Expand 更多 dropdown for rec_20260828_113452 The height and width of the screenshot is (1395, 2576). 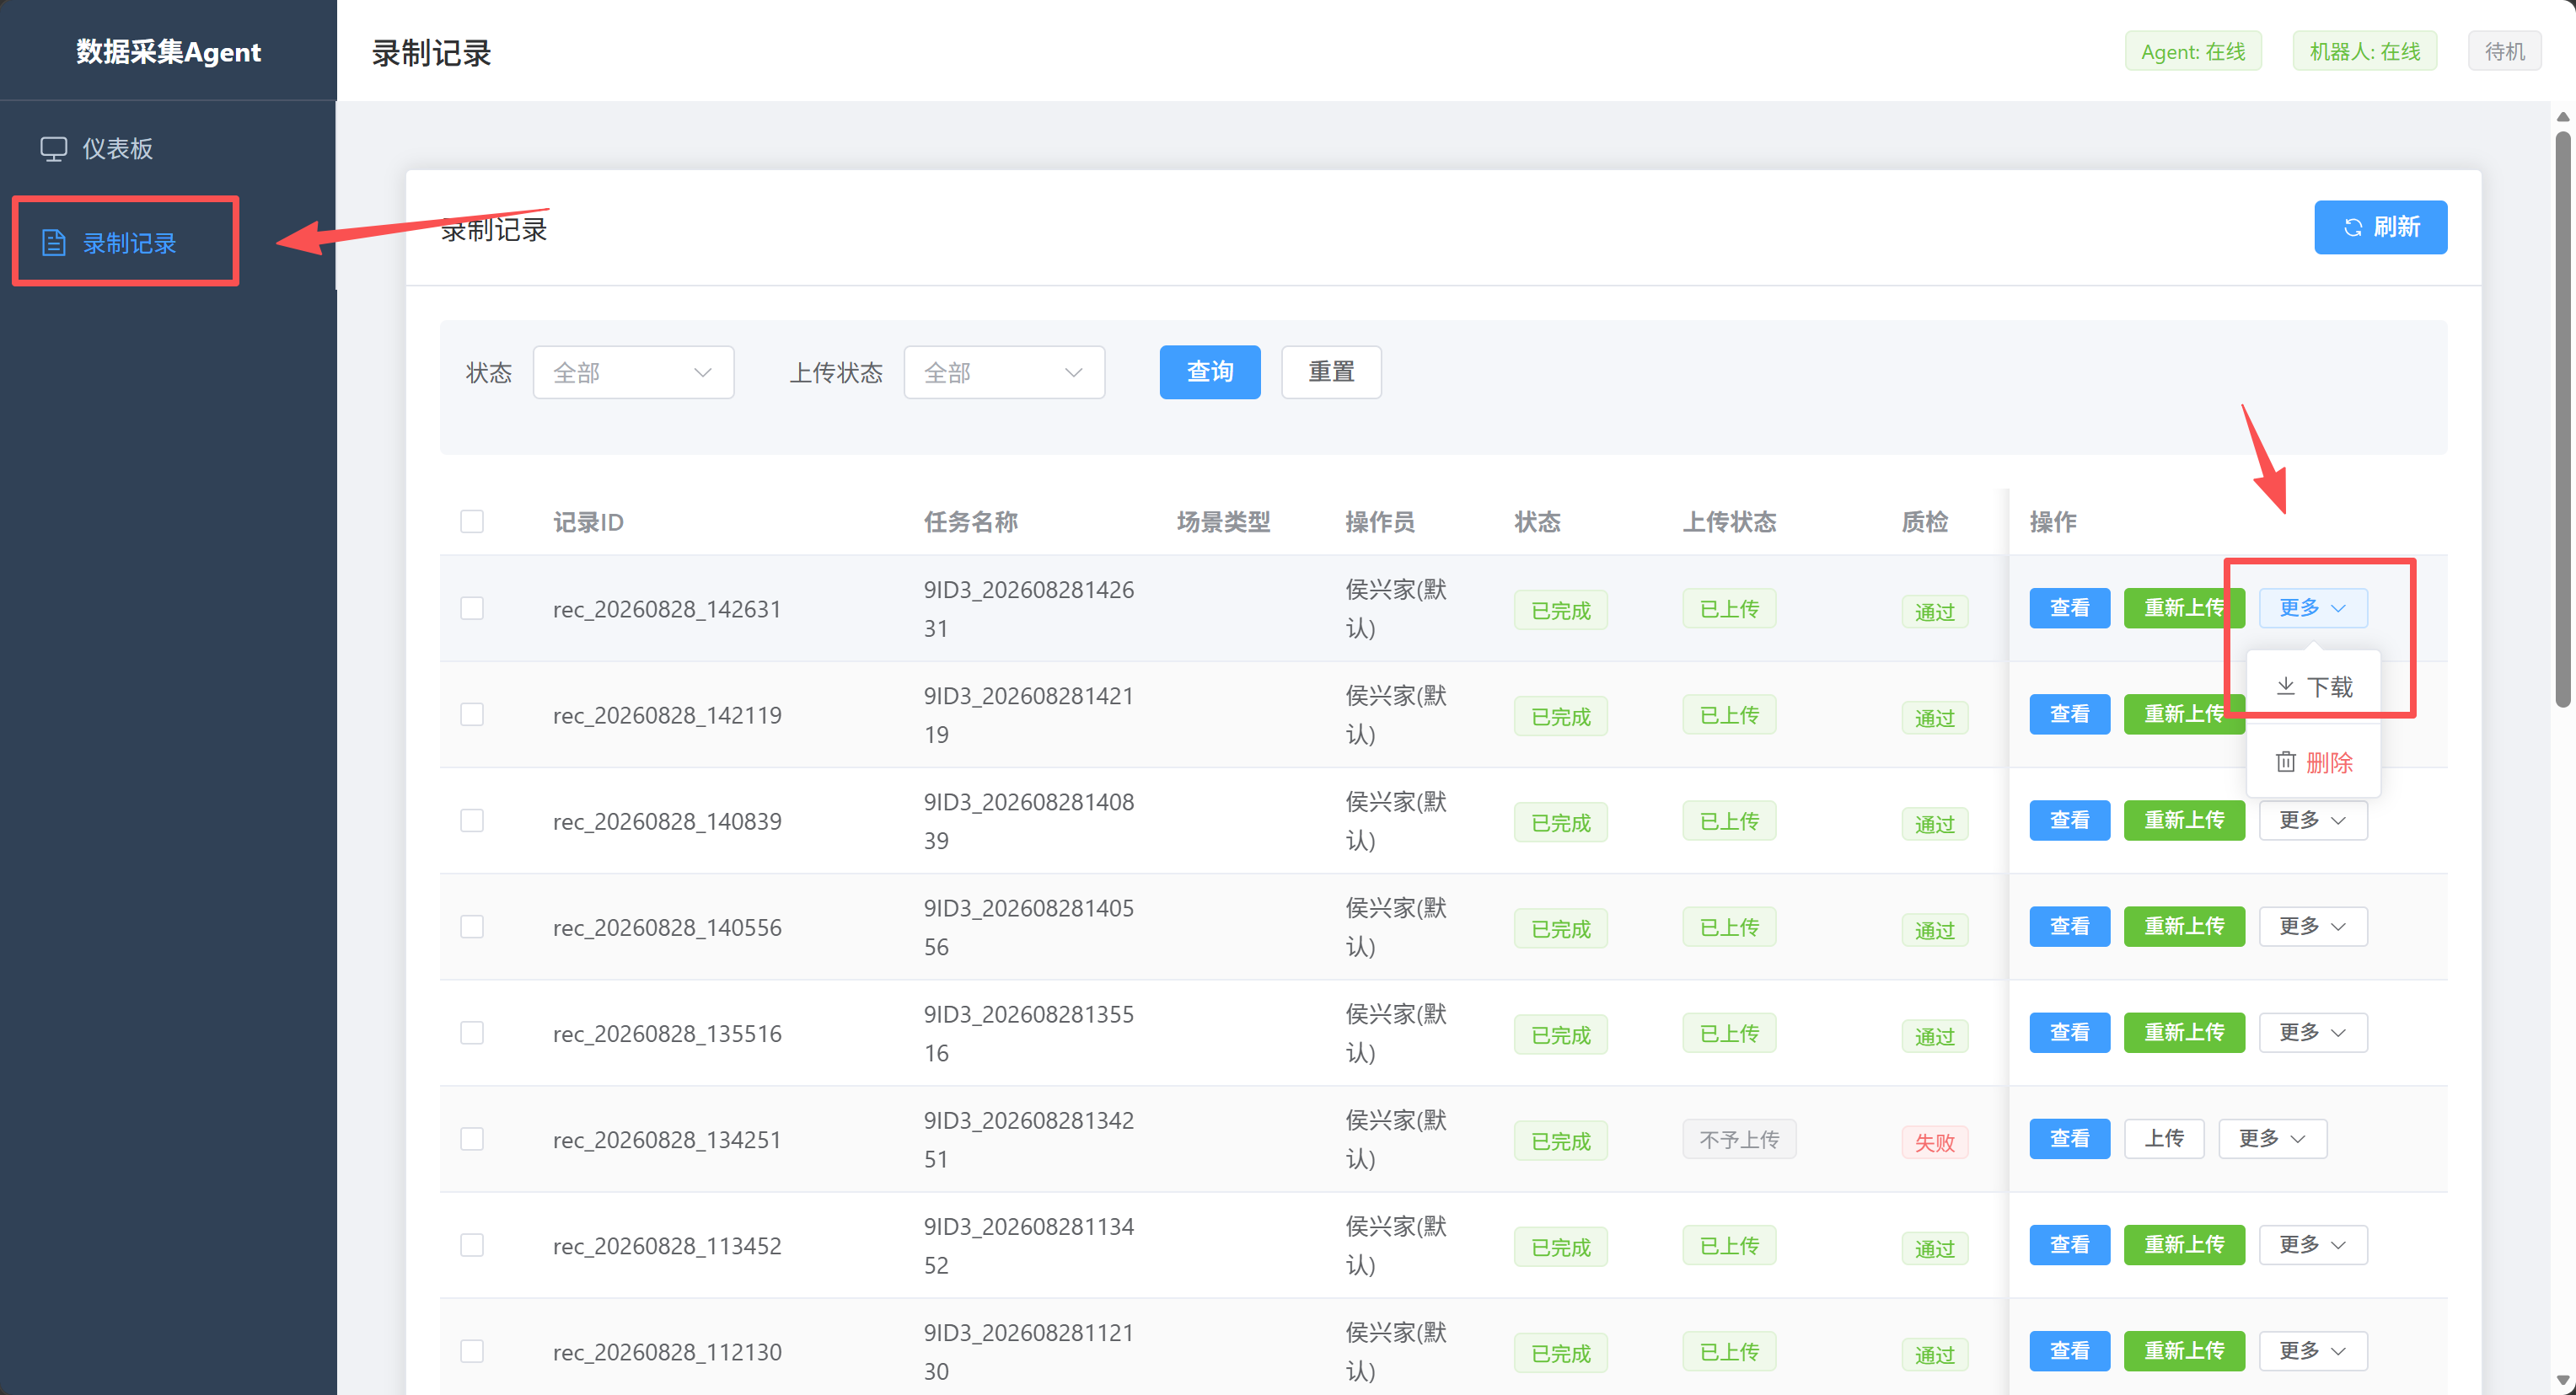[2312, 1245]
